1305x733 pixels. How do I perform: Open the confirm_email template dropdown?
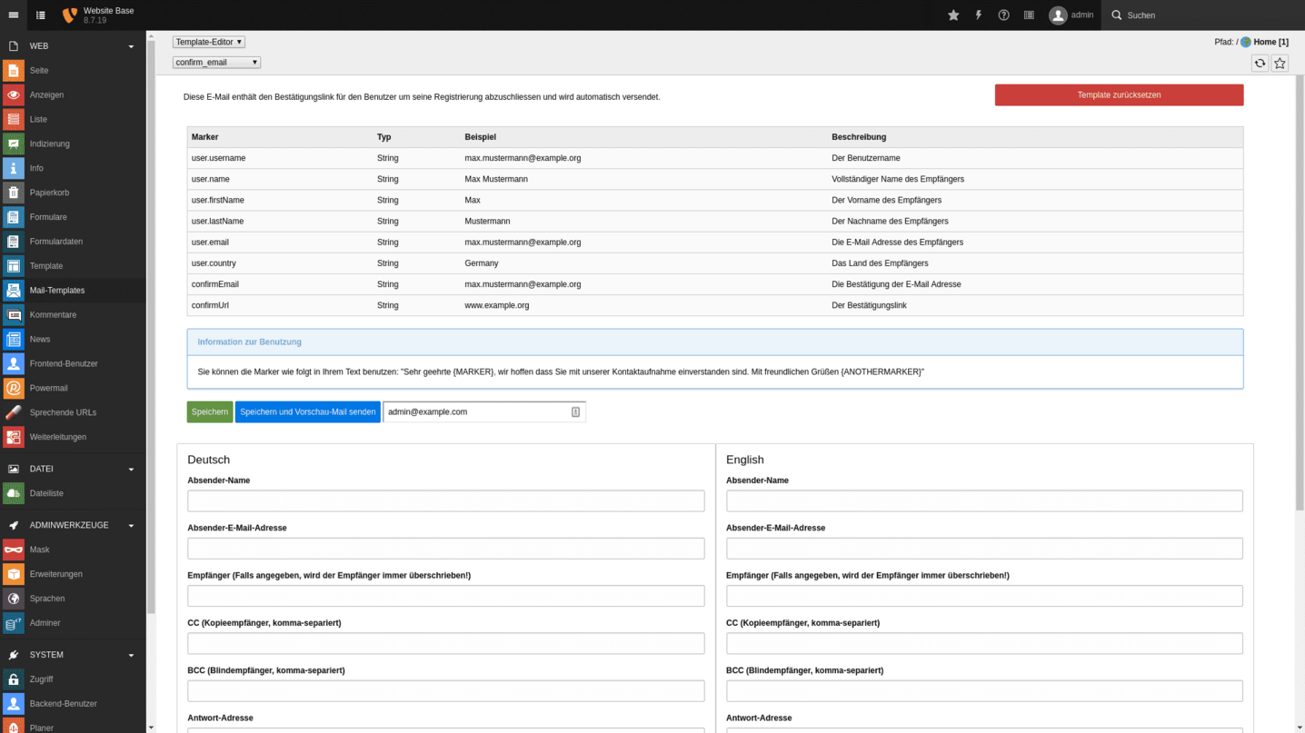(x=215, y=62)
